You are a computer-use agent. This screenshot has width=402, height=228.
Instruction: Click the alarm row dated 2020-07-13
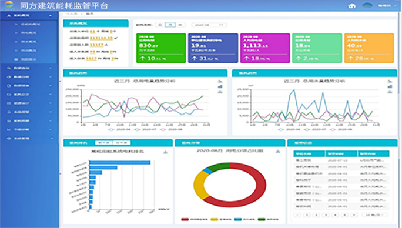341,160
